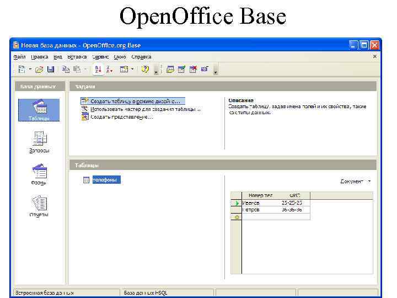Click the Петров cell in preview

[x=260, y=210]
